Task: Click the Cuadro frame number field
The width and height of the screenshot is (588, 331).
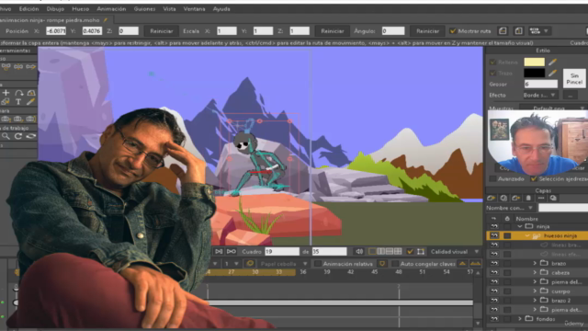Action: click(282, 251)
